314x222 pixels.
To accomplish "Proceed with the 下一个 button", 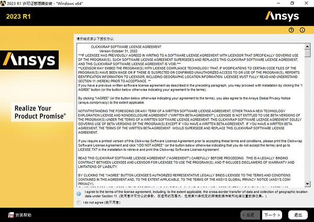I will pyautogui.click(x=271, y=215).
